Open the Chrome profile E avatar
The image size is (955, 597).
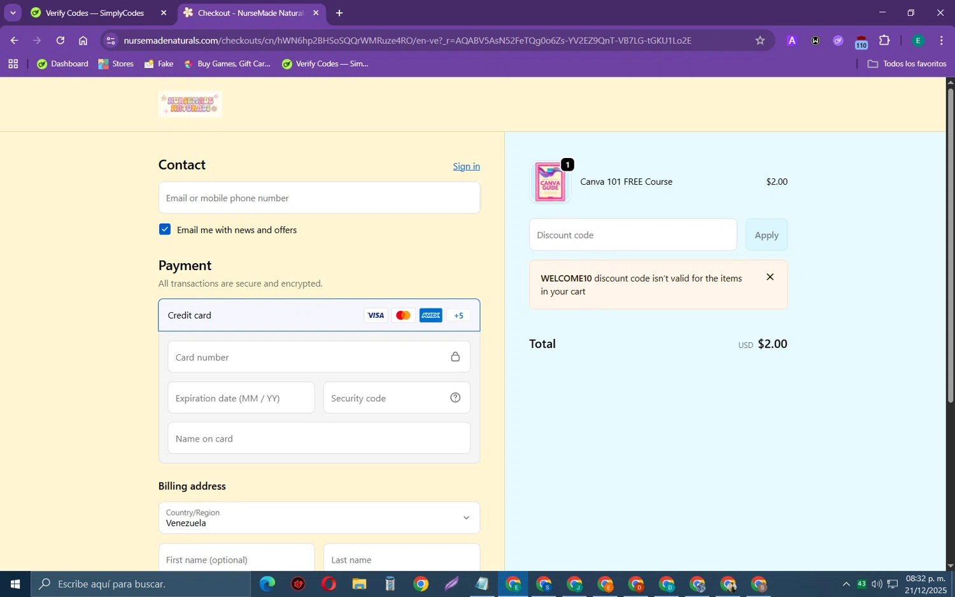pyautogui.click(x=917, y=40)
